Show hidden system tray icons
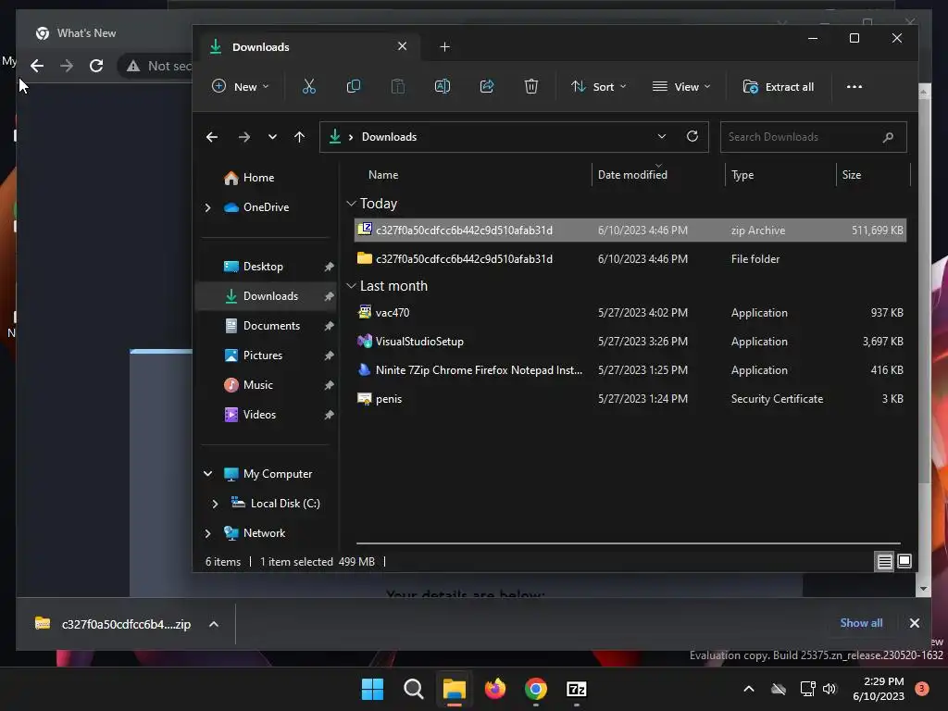Image resolution: width=948 pixels, height=711 pixels. [x=748, y=689]
